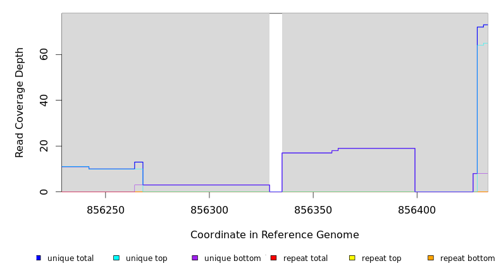Click the orange repeat bottom legend swatch

coord(431,258)
